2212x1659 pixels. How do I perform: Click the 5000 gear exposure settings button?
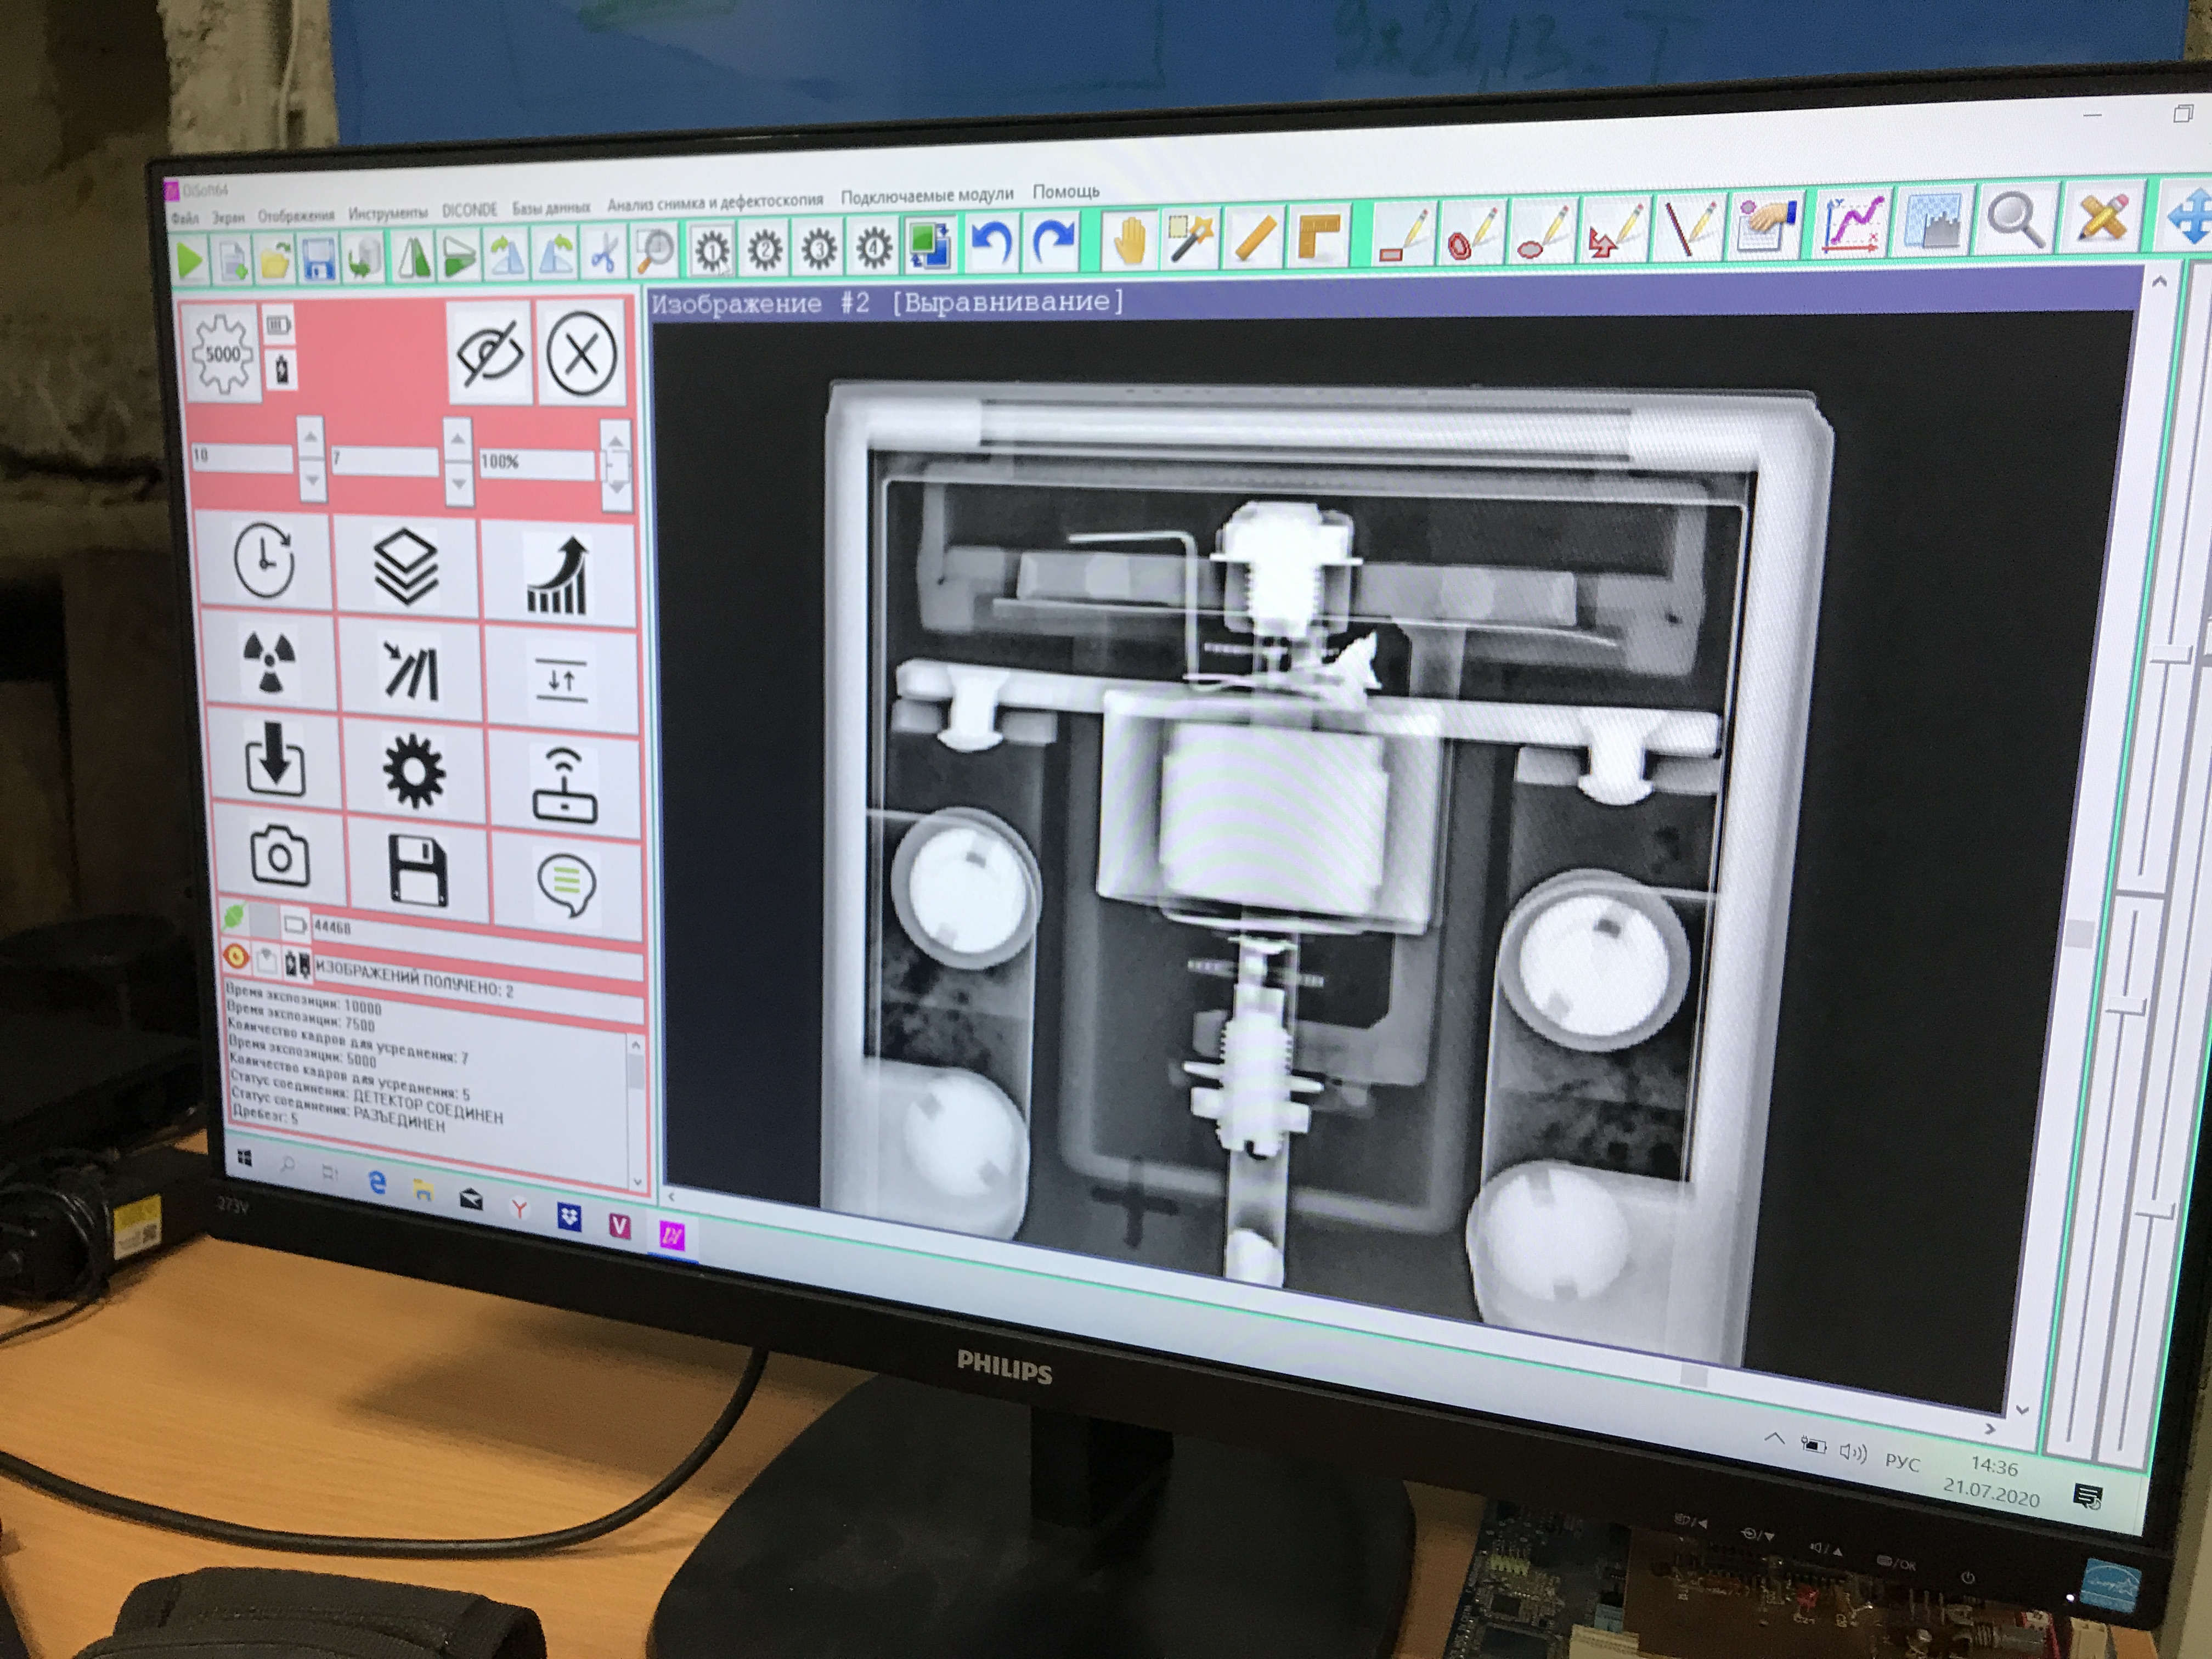pos(223,354)
